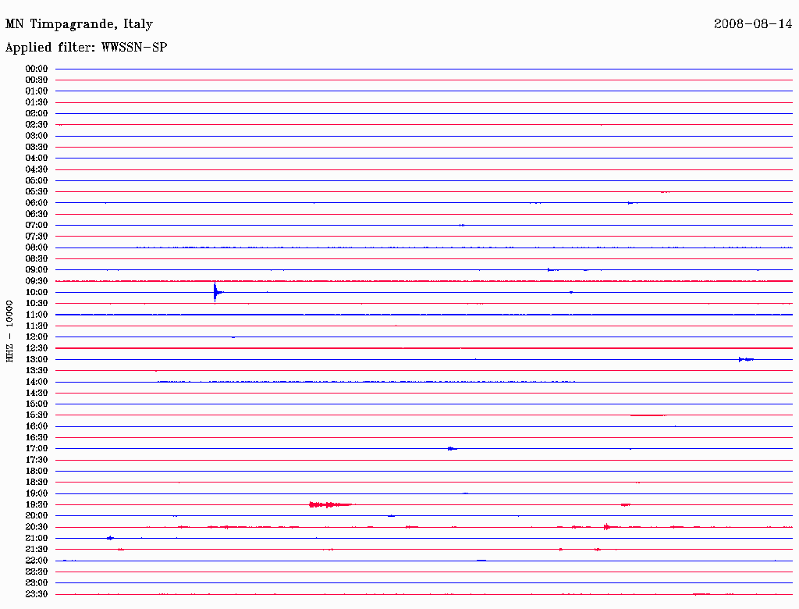Click the Applied filter: WWSSN-SP label
The image size is (799, 609).
86,48
